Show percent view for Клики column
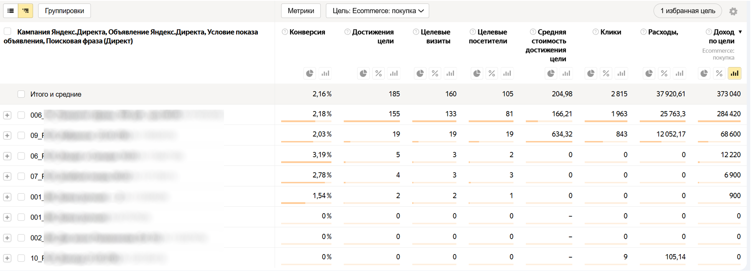Viewport: 751px width, 271px height. 606,73
